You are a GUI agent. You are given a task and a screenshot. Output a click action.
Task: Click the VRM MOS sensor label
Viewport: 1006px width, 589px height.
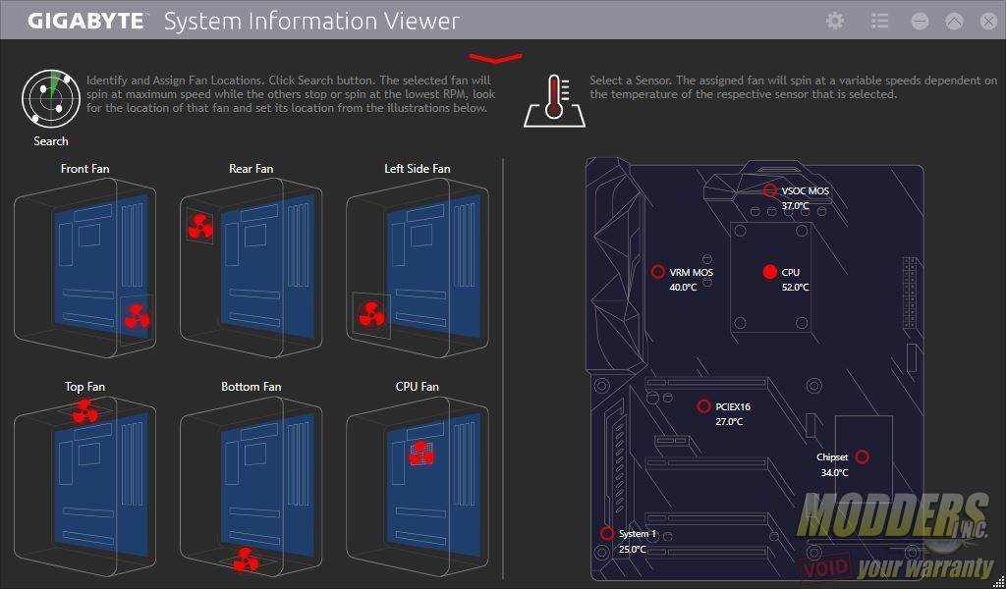691,272
